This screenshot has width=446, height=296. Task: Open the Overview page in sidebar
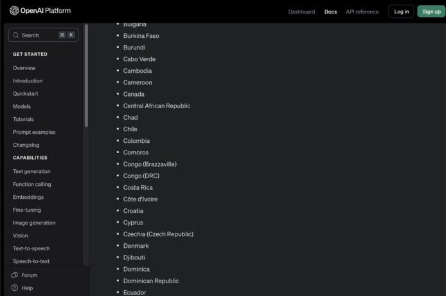coord(24,68)
